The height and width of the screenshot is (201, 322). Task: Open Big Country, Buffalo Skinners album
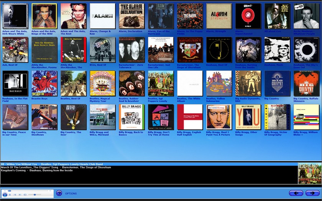click(306, 83)
